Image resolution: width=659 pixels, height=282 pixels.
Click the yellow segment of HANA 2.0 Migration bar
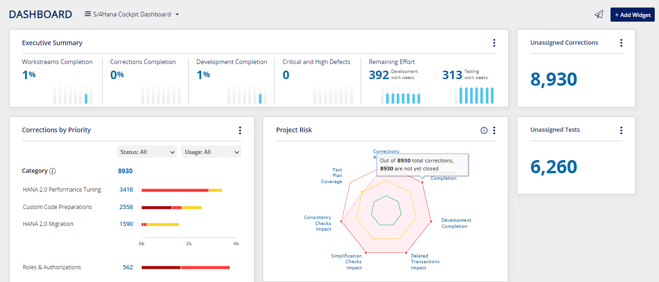(x=162, y=225)
